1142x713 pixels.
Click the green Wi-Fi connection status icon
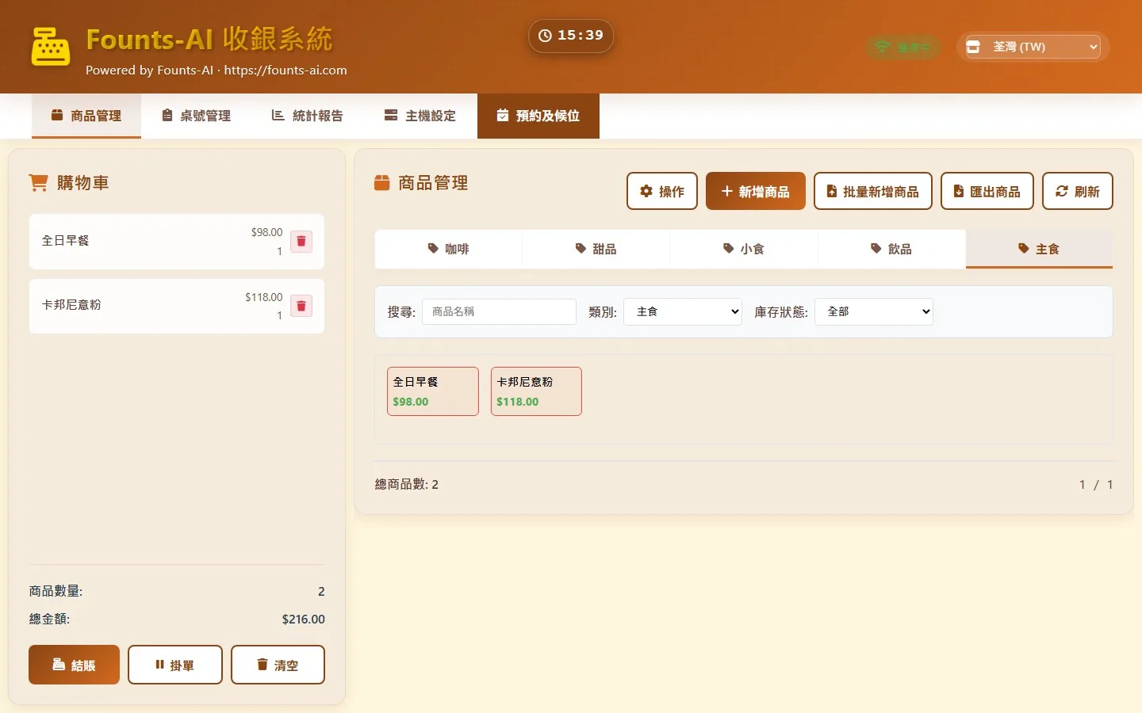click(882, 48)
